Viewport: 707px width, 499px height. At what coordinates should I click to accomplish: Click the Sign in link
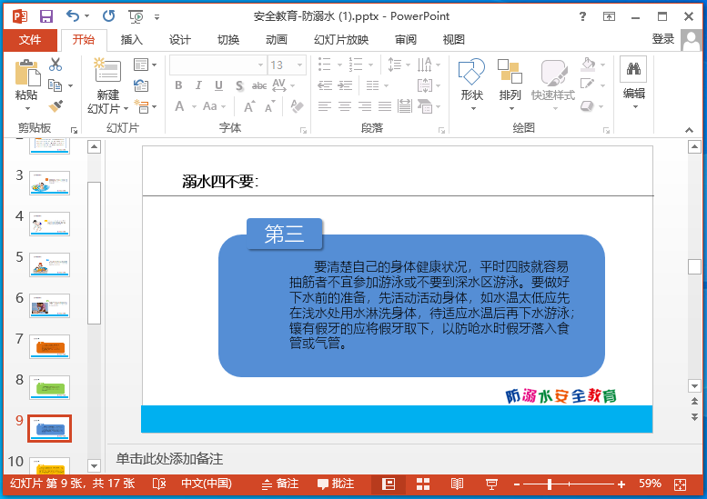click(x=662, y=39)
